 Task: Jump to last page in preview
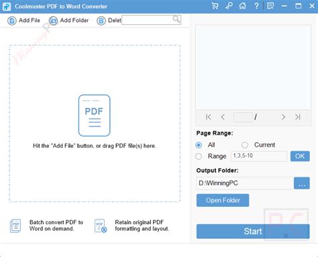click(298, 117)
